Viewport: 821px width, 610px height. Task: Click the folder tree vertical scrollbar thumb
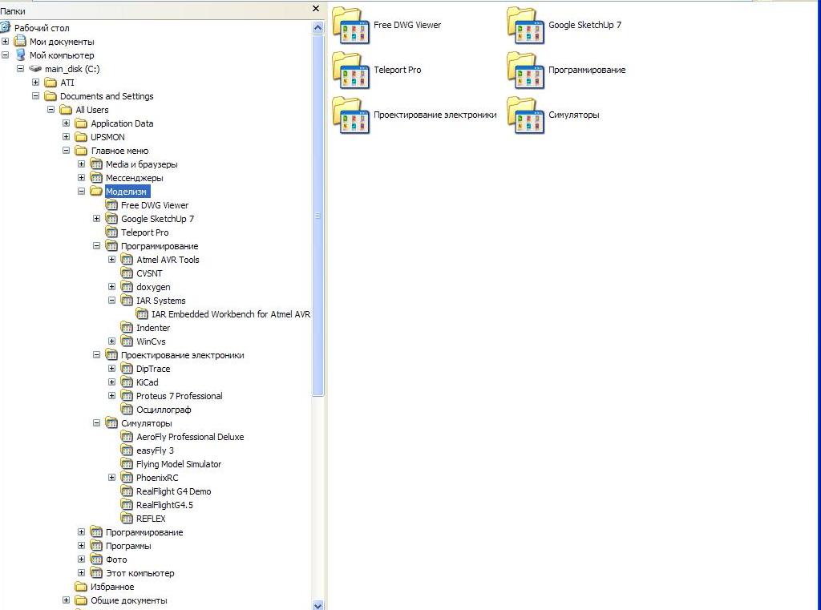pos(317,215)
